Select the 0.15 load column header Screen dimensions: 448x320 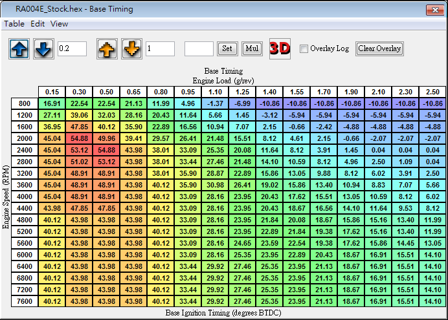(x=52, y=92)
